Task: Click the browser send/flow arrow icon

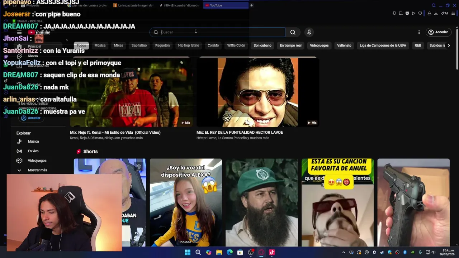Action: tap(413, 13)
